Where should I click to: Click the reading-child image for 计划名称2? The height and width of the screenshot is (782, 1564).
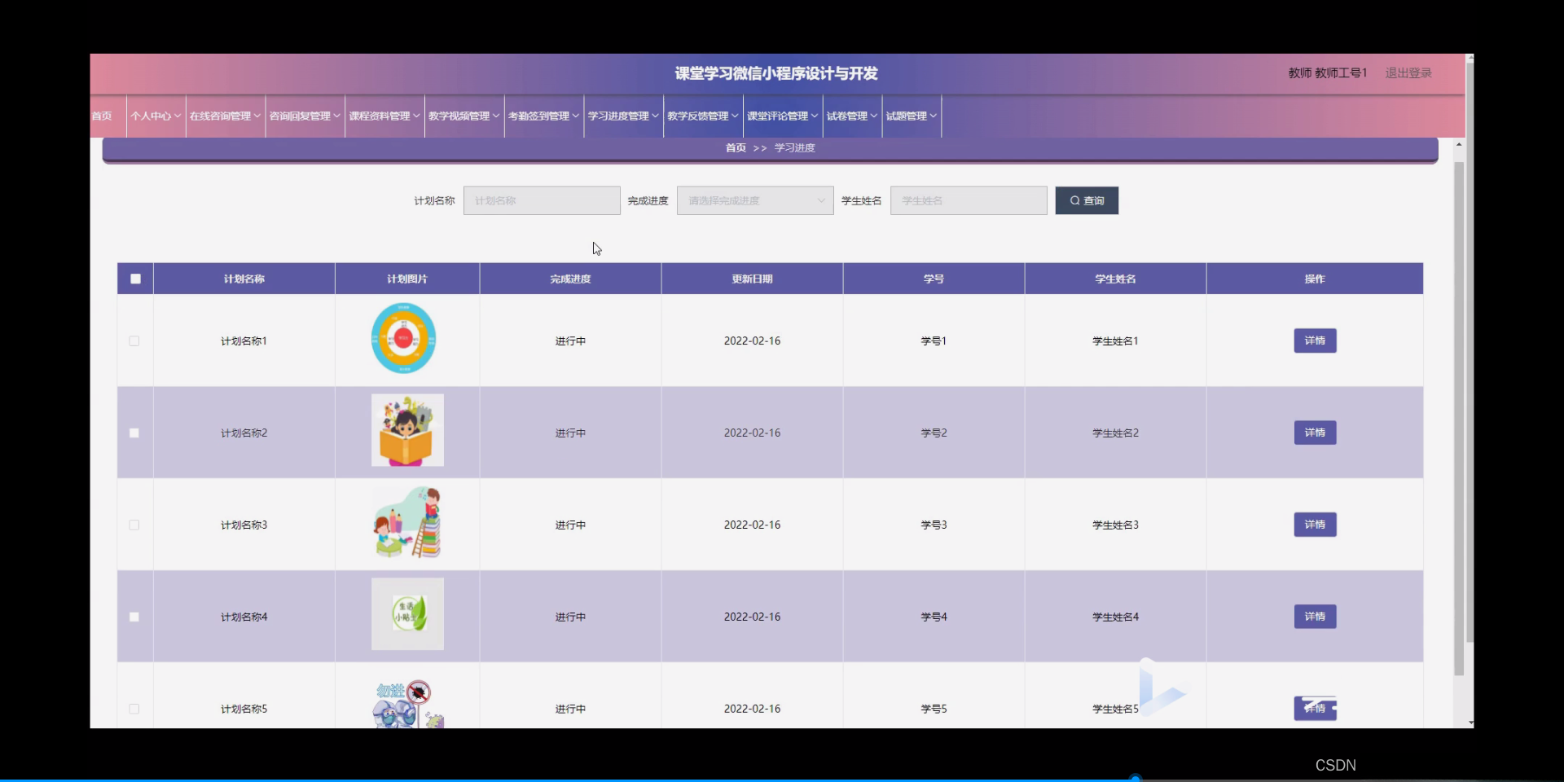click(406, 430)
